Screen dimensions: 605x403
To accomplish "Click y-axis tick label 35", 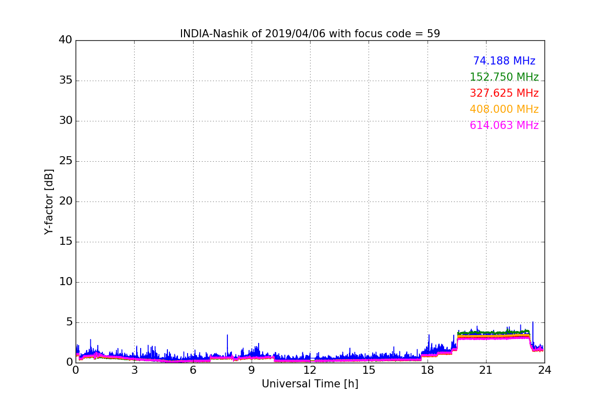I will [66, 81].
